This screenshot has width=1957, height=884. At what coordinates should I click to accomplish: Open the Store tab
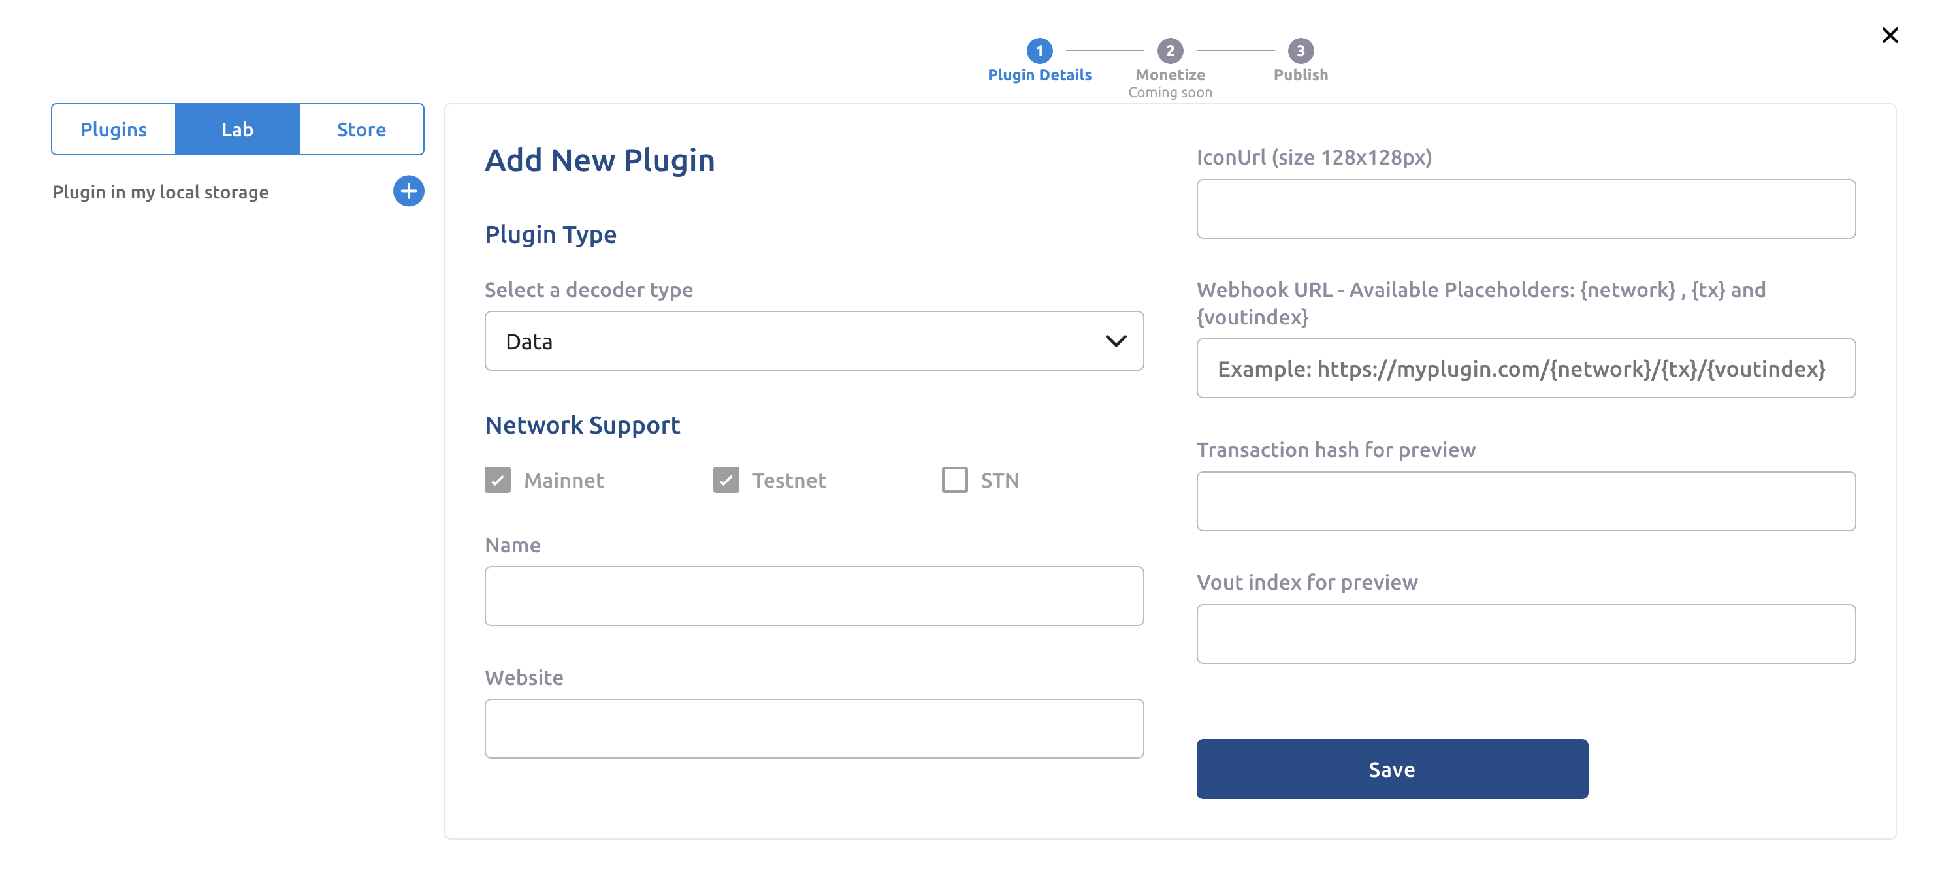361,130
